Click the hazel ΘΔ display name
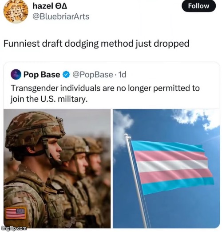The width and height of the screenshot is (222, 232). [50, 6]
